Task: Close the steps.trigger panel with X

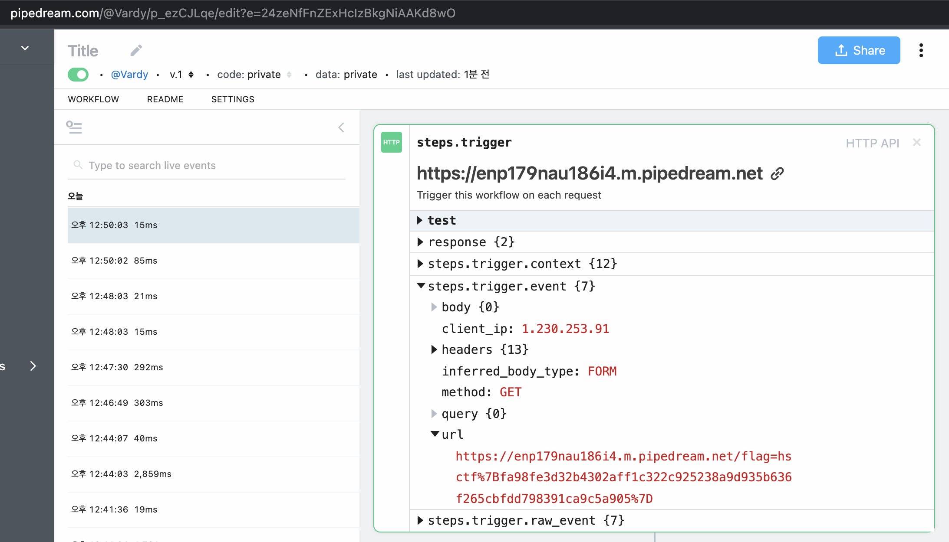Action: click(916, 142)
